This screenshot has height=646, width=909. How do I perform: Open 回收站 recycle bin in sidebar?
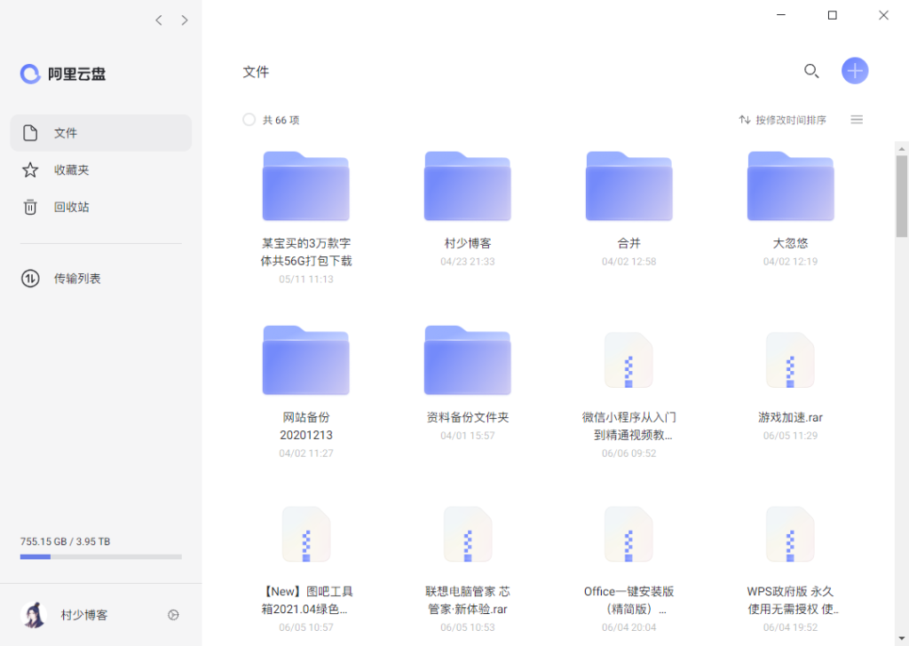[x=101, y=207]
